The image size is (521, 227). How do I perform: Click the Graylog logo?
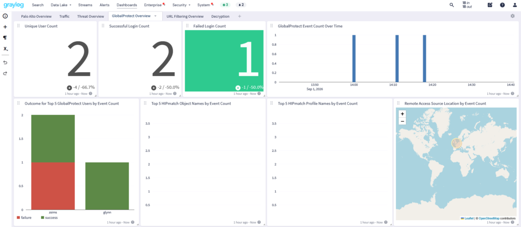[13, 5]
